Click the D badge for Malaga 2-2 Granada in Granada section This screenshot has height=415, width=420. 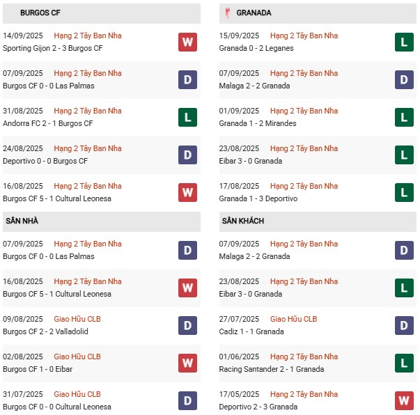coord(404,79)
